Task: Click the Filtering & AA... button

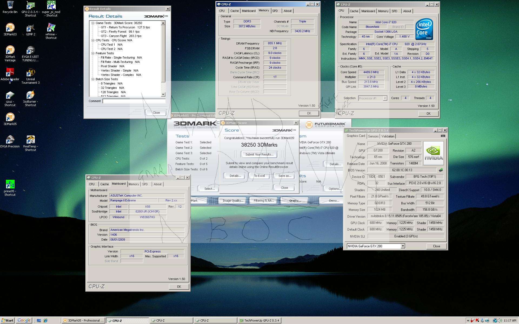Action: coord(264,201)
